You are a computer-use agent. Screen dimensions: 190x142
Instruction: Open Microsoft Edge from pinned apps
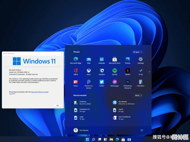pyautogui.click(x=76, y=60)
